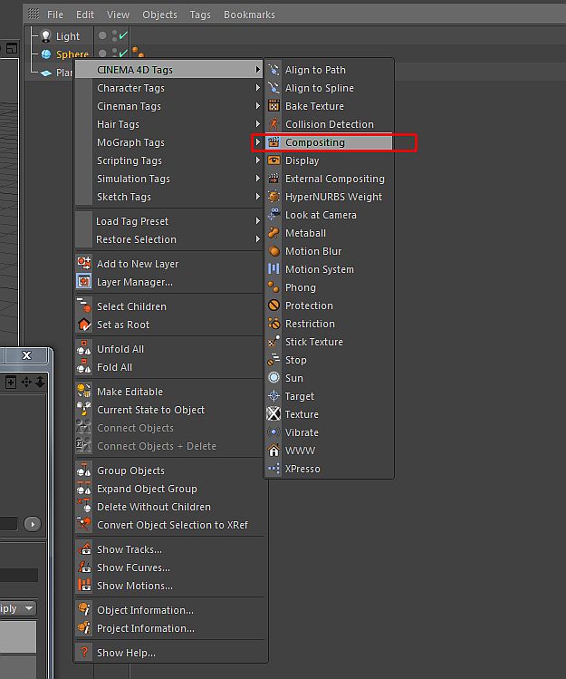Choose the XPresso tag icon
Screen dimensions: 566x679
click(273, 469)
